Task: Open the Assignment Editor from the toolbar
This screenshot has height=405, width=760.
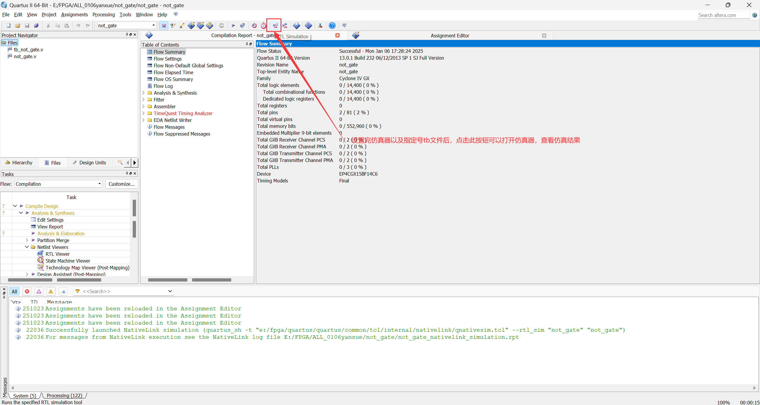Action: coord(191,26)
